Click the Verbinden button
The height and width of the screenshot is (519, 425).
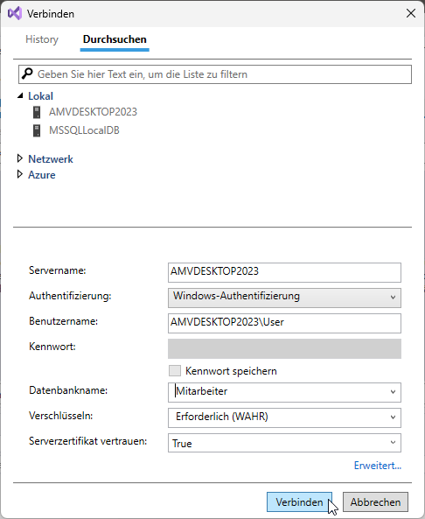(299, 501)
